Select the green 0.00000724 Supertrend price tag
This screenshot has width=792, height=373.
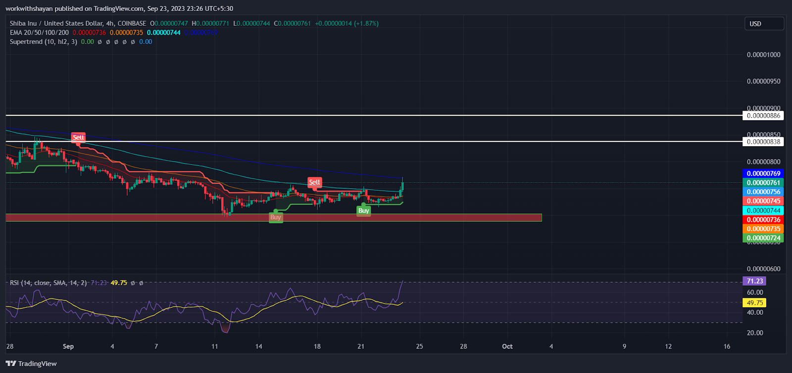tap(763, 238)
